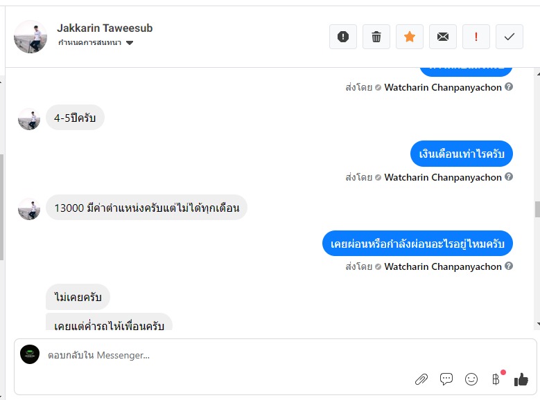This screenshot has width=540, height=400.
Task: Send a thumbs-up like
Action: click(521, 379)
